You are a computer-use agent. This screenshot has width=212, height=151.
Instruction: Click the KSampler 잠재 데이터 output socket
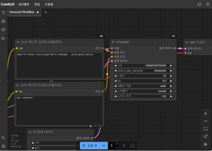pyautogui.click(x=175, y=48)
